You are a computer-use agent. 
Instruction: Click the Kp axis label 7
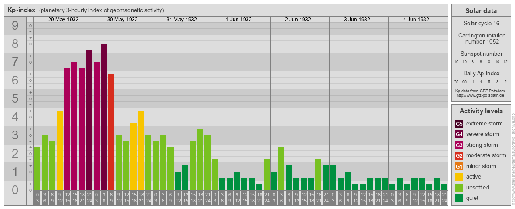click(15, 62)
